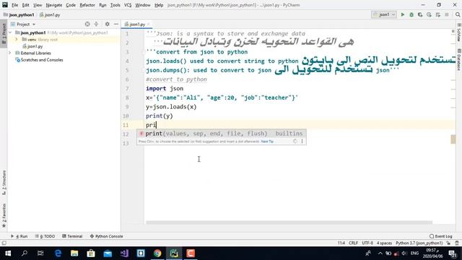Open the Favorites side tool window

(4, 215)
